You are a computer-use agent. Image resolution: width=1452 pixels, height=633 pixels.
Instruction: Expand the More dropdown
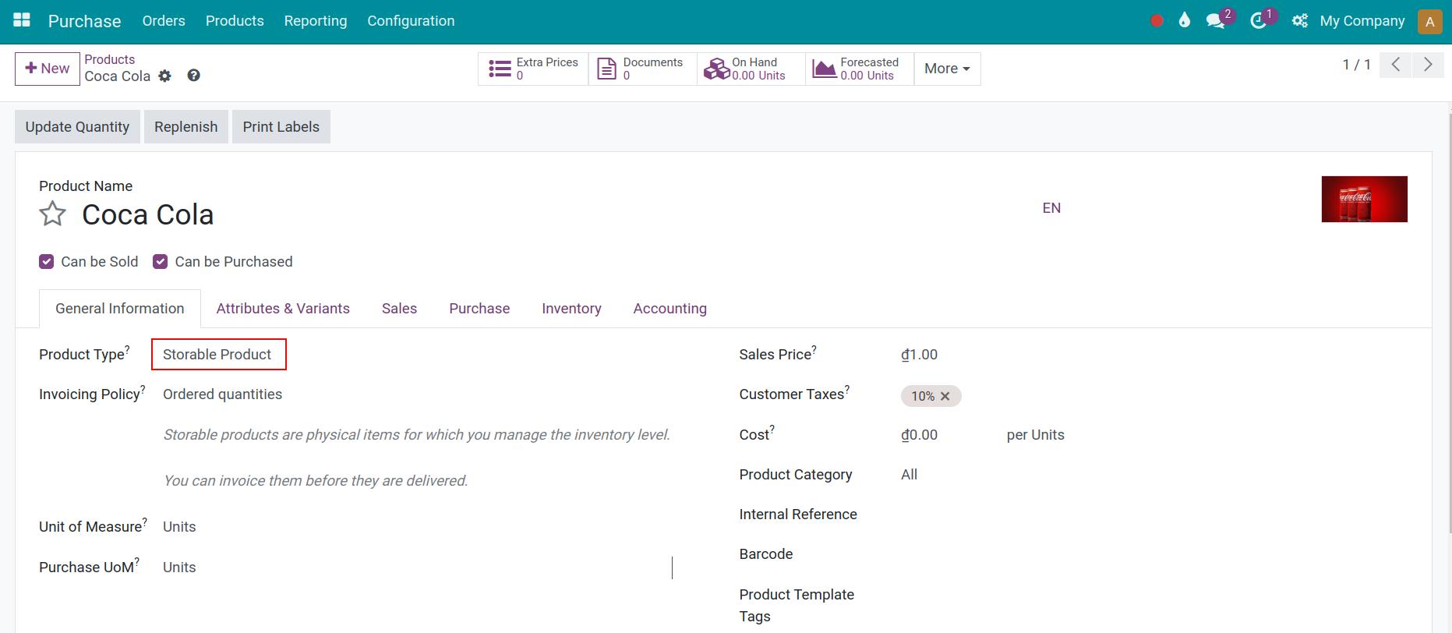coord(947,69)
